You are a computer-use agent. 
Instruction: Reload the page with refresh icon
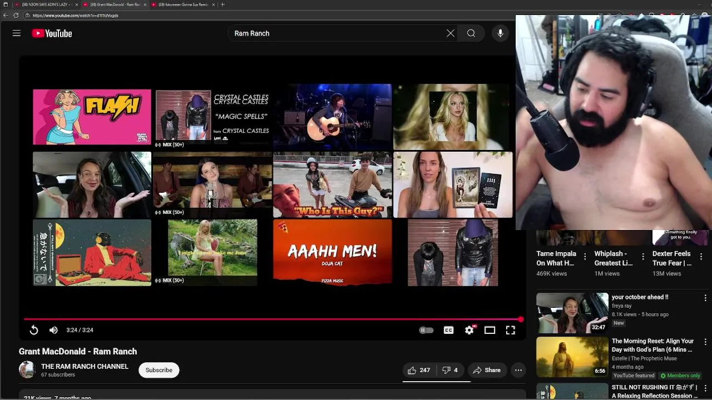(x=16, y=16)
